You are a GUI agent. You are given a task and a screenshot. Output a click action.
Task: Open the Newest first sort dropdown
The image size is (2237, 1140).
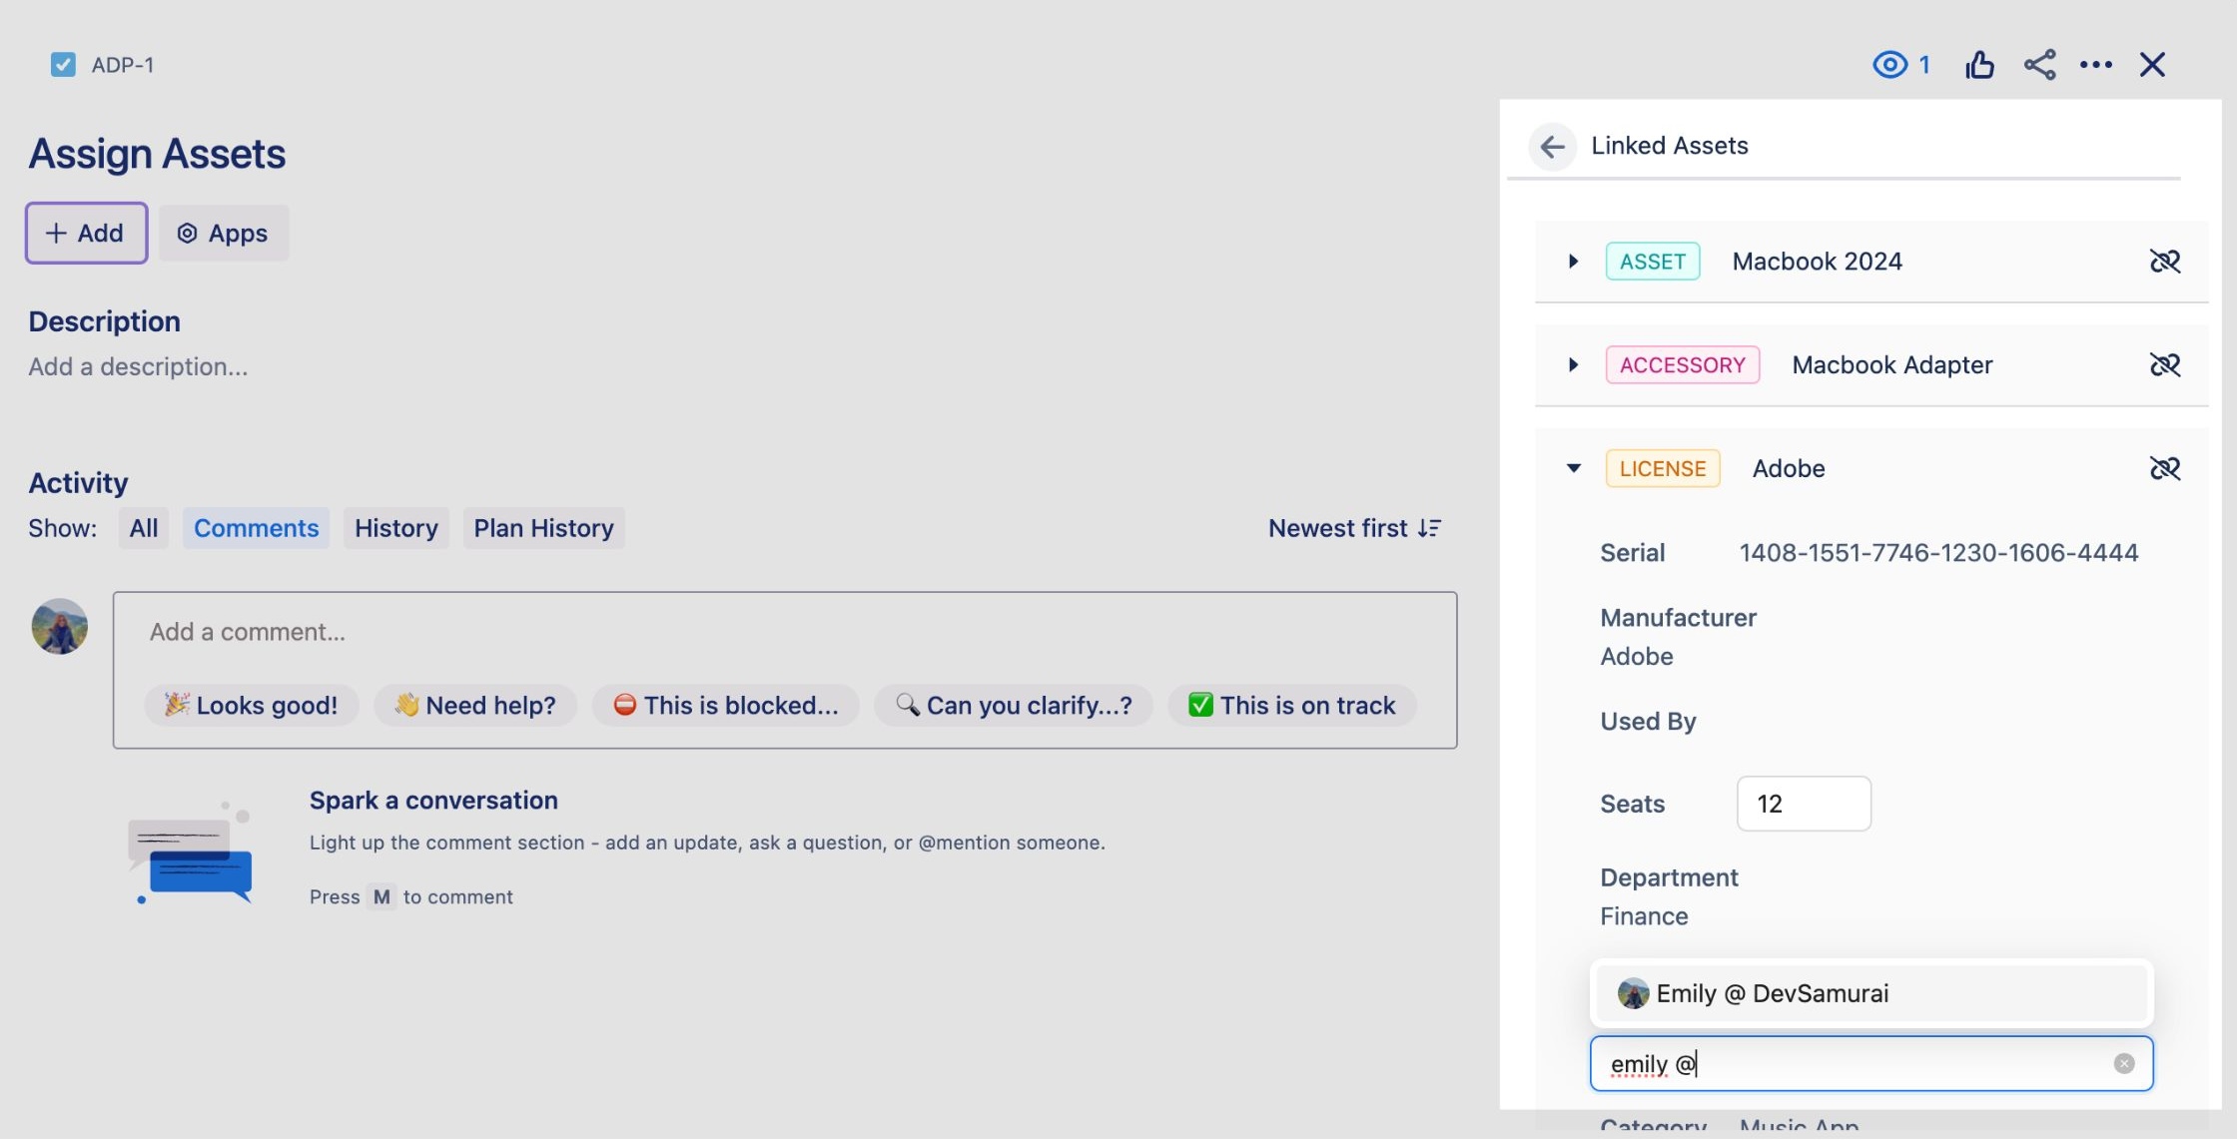click(x=1355, y=528)
